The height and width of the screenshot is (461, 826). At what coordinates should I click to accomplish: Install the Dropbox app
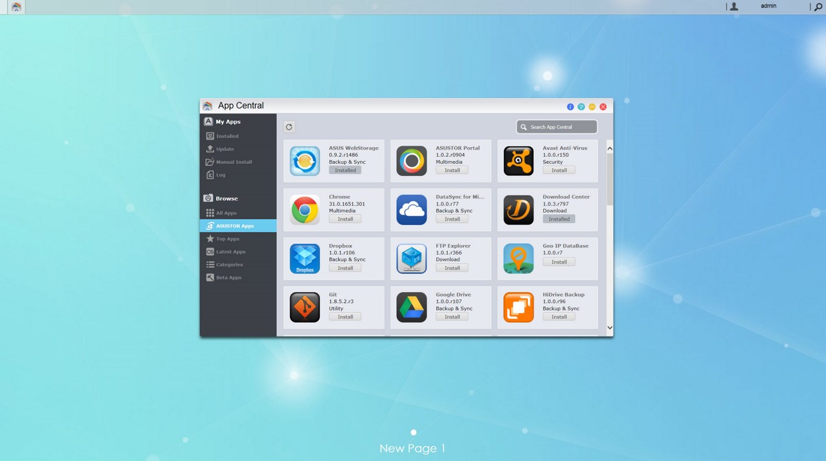point(345,268)
